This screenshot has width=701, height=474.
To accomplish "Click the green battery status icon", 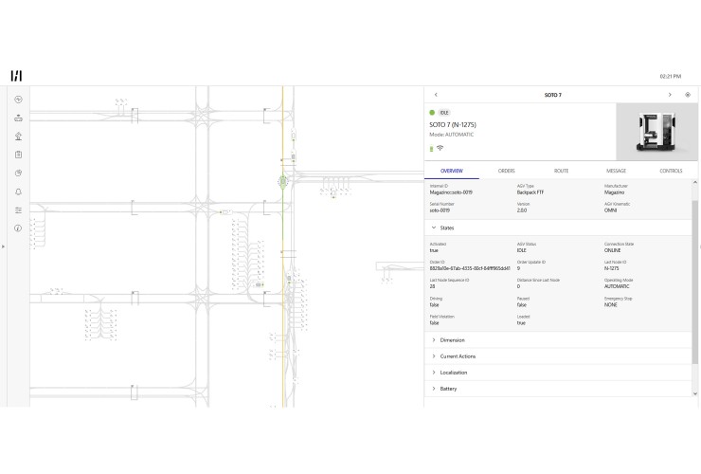I will pyautogui.click(x=431, y=149).
